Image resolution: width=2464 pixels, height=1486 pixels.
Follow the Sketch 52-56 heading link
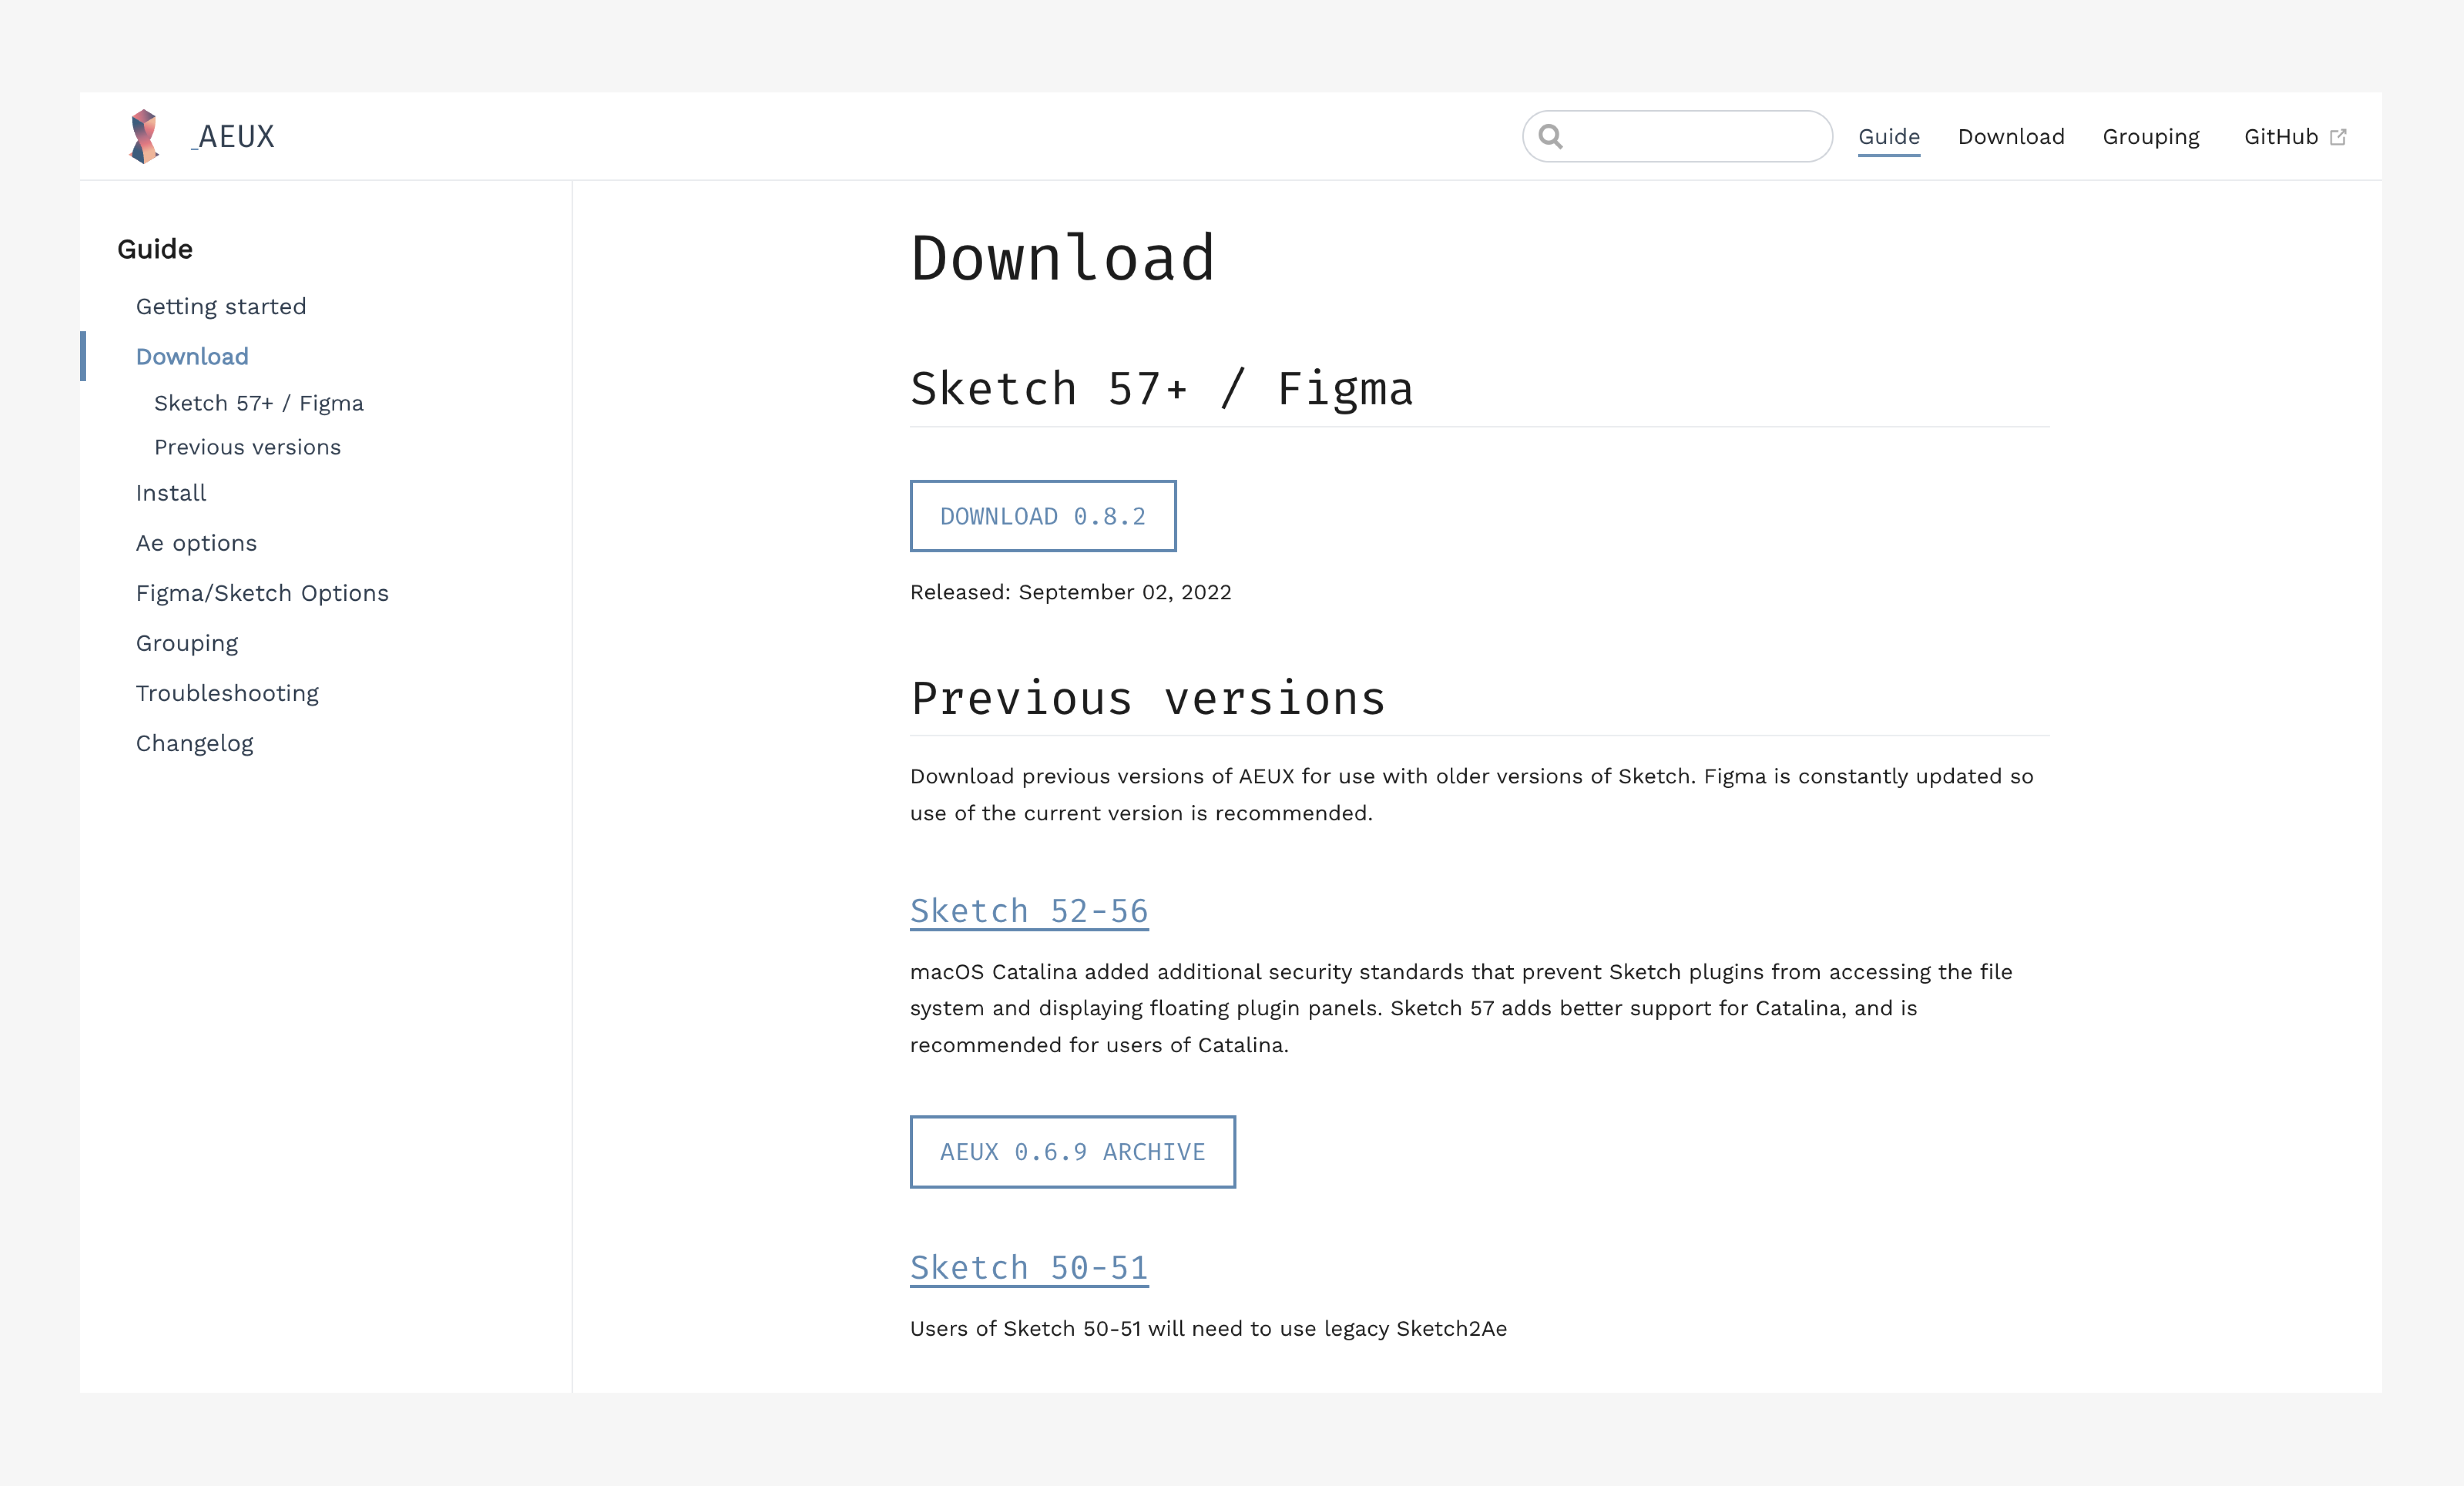[x=1028, y=910]
